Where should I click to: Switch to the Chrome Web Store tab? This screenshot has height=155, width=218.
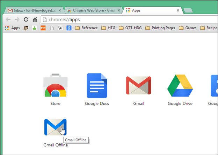point(93,10)
